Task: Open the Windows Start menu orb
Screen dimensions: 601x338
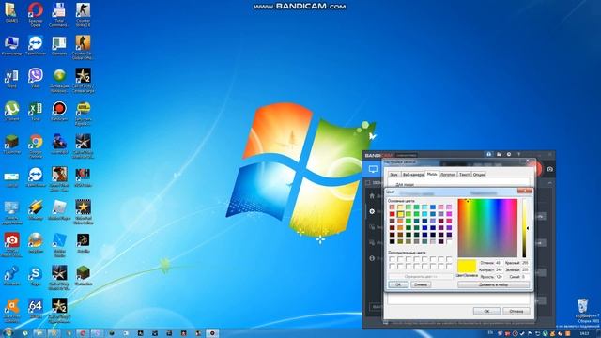Action: 8,332
